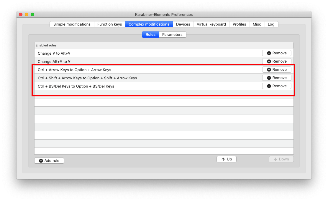Switch to Parameters sub-tab
Screen dimensions: 328x201
tap(172, 35)
